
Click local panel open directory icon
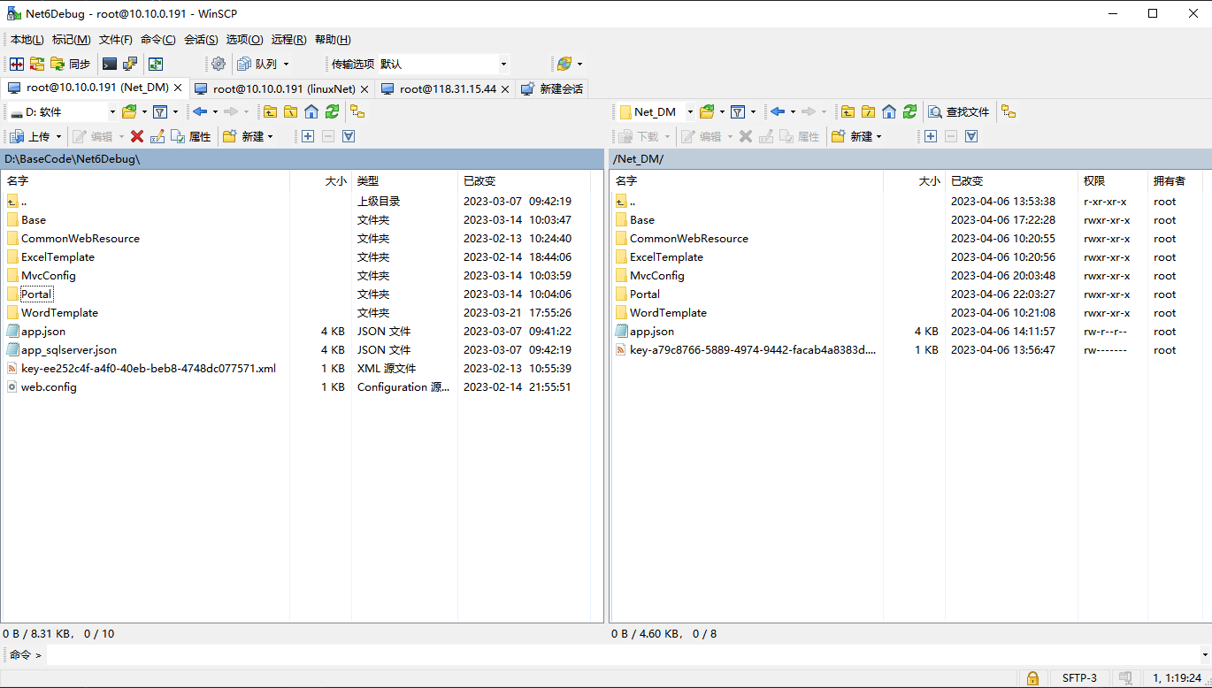(129, 111)
